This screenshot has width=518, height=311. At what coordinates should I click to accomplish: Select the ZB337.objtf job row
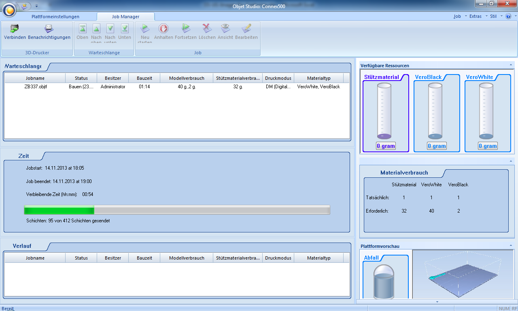pyautogui.click(x=177, y=87)
